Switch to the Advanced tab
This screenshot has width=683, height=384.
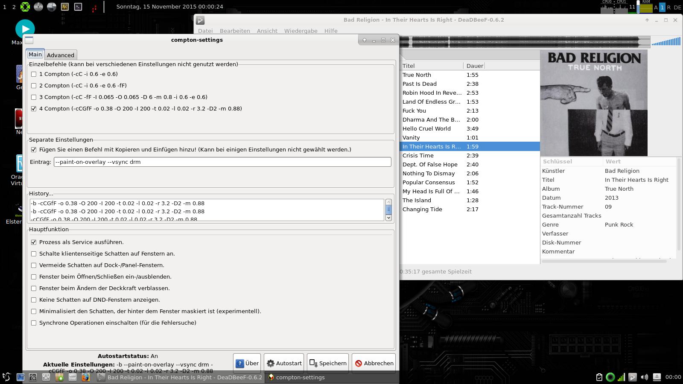(61, 55)
